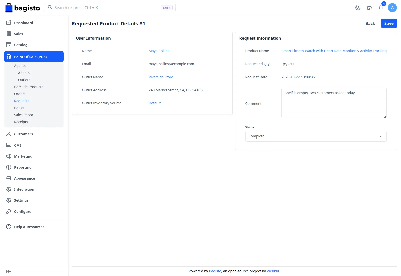The image size is (401, 276).
Task: Click the Comment text area
Action: [x=334, y=103]
